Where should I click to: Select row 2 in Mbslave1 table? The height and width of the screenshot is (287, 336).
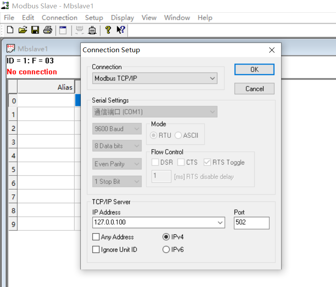pos(13,128)
